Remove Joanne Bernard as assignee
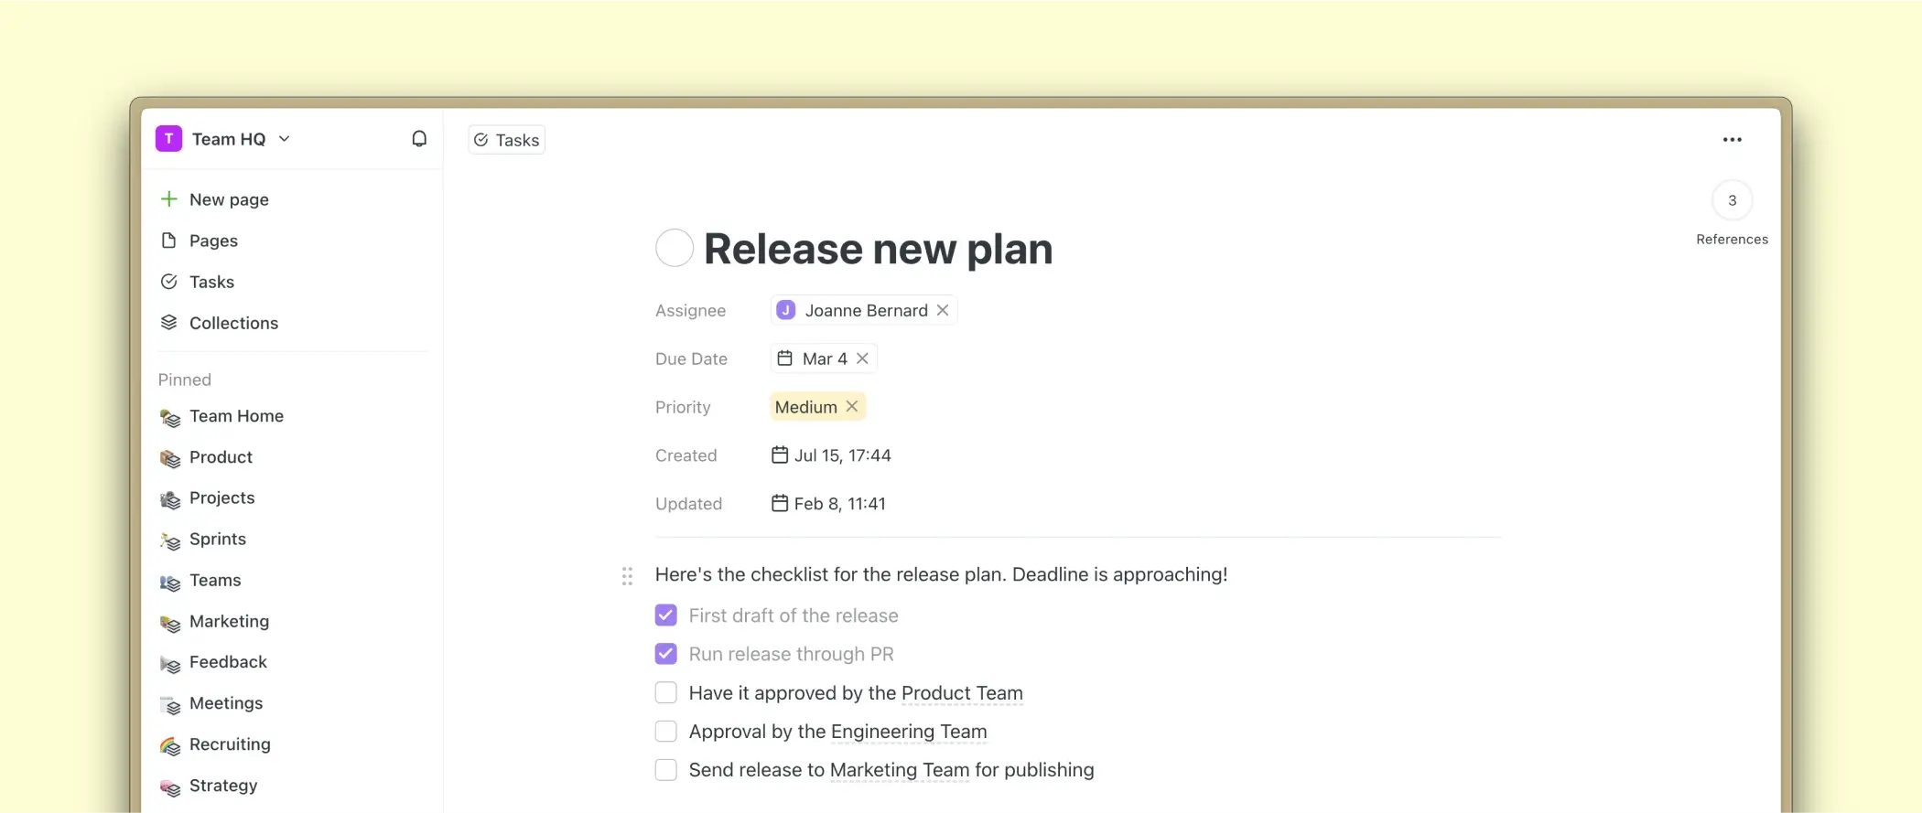This screenshot has height=813, width=1922. tap(943, 311)
